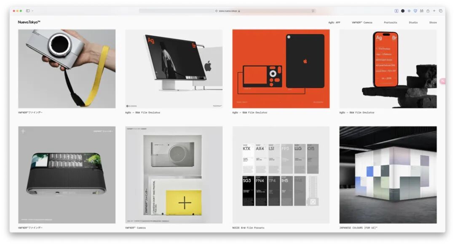Open the dark camera back-screen render thumbnail

(67, 175)
